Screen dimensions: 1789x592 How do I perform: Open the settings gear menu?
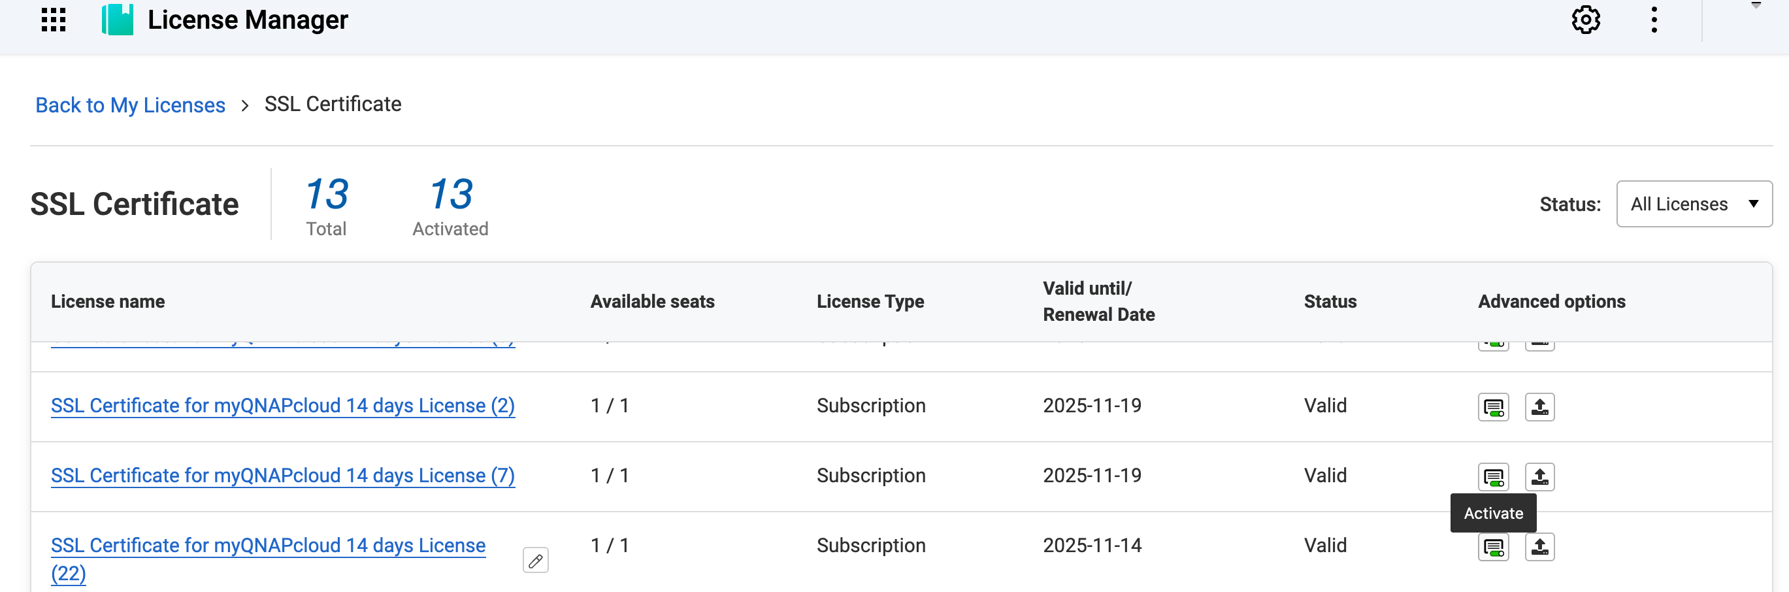tap(1586, 20)
